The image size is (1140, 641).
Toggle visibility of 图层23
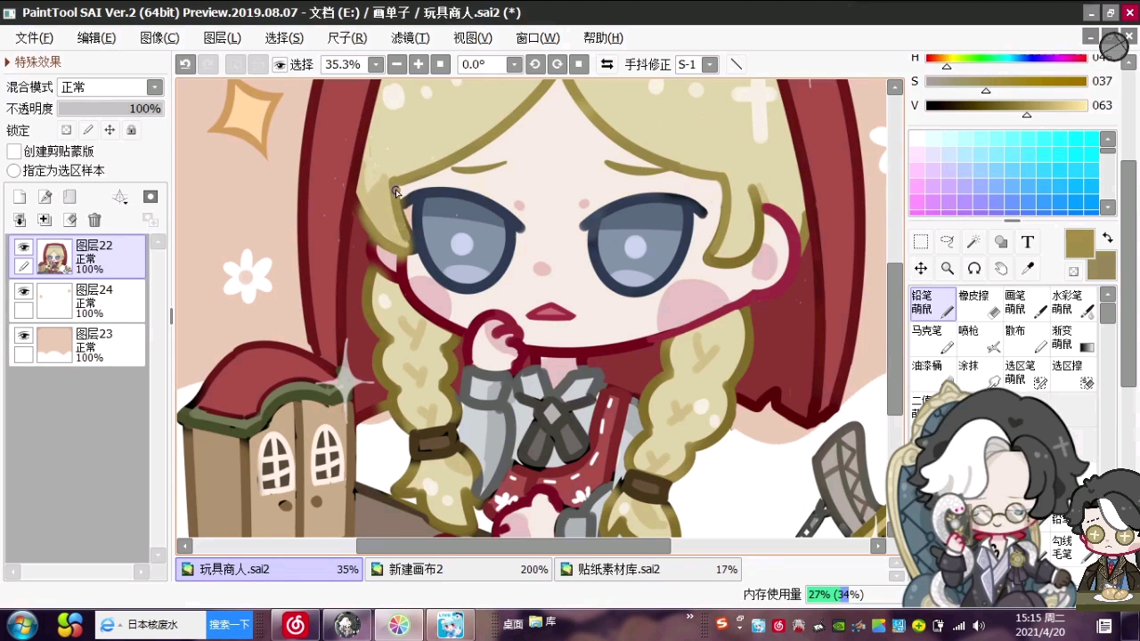point(23,336)
